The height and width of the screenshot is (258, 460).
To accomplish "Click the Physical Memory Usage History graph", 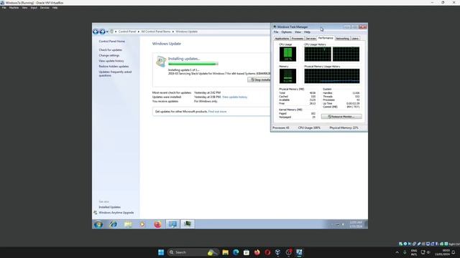I will [332, 76].
